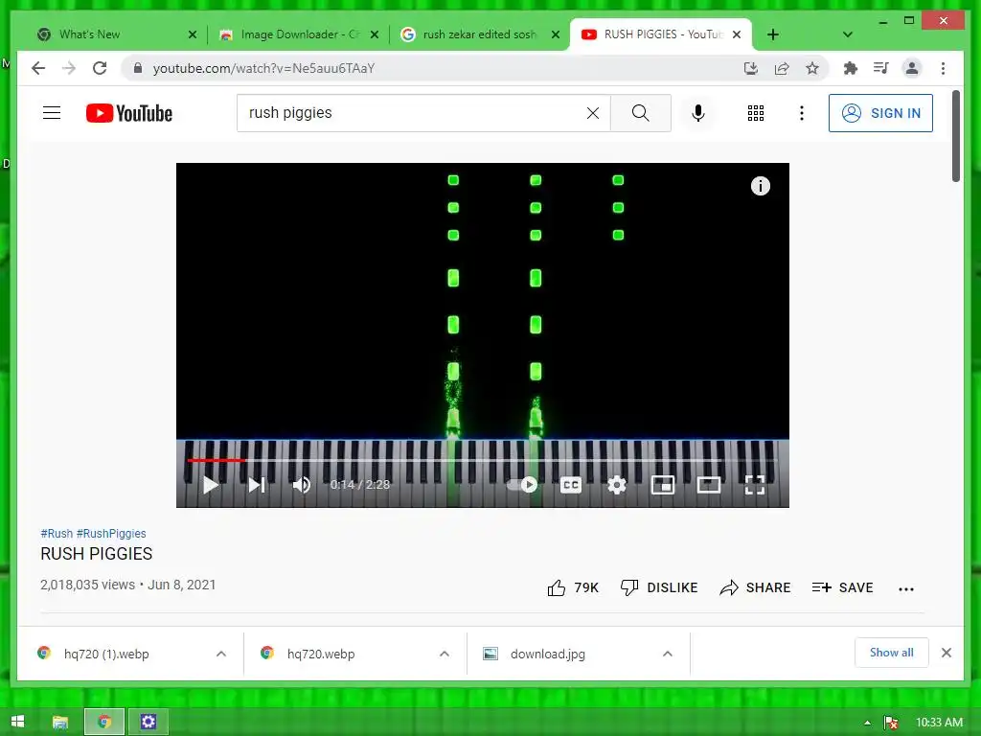981x736 pixels.
Task: Go back in browser history
Action: [38, 68]
